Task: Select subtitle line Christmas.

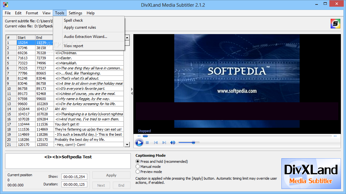Action: click(x=89, y=53)
